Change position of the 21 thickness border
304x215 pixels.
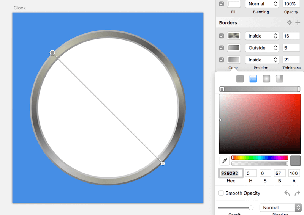click(262, 60)
